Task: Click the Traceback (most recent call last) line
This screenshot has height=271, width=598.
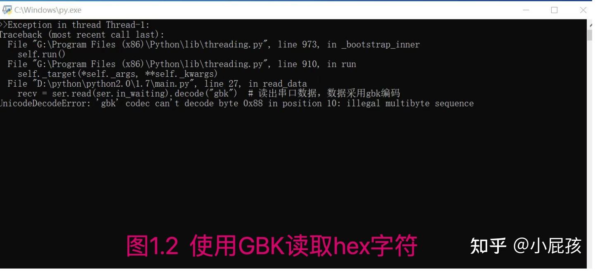Action: (x=82, y=35)
